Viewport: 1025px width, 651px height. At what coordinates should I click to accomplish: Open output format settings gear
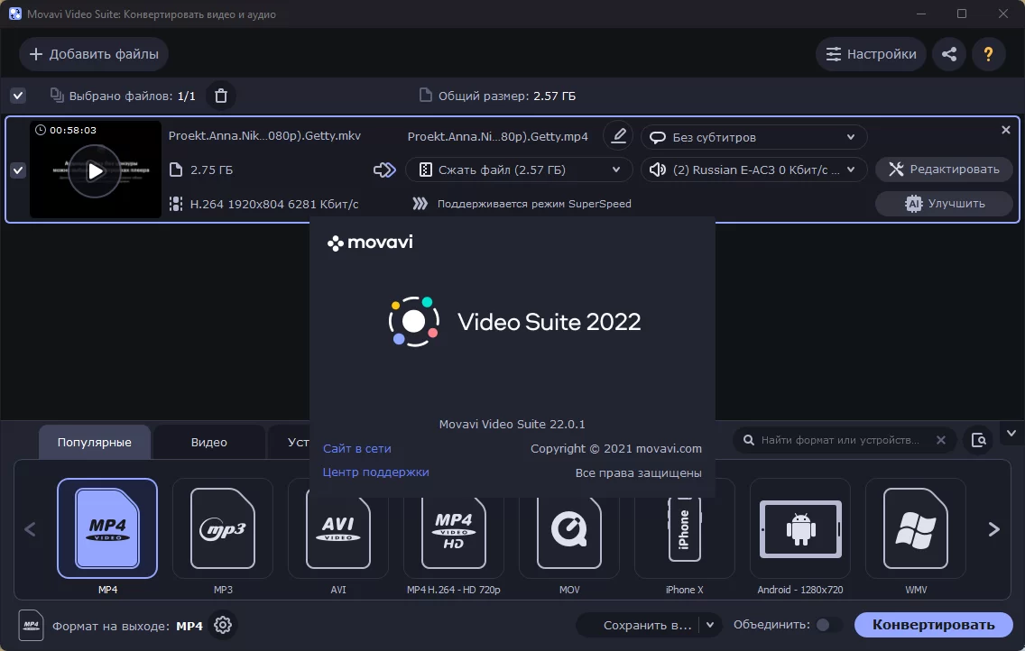[x=223, y=625]
